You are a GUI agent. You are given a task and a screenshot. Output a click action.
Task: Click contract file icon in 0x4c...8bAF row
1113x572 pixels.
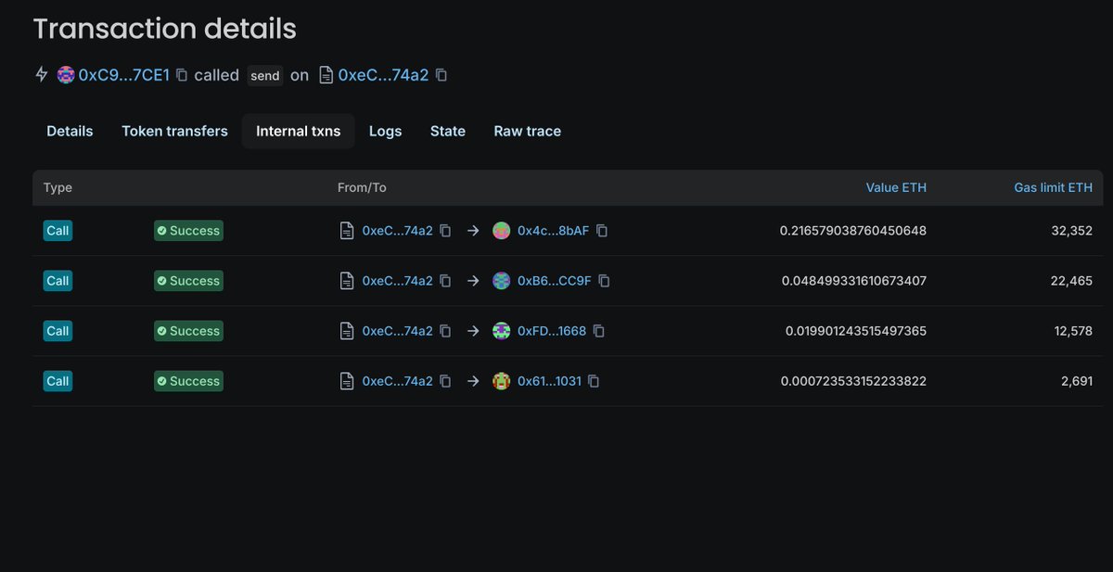click(347, 231)
